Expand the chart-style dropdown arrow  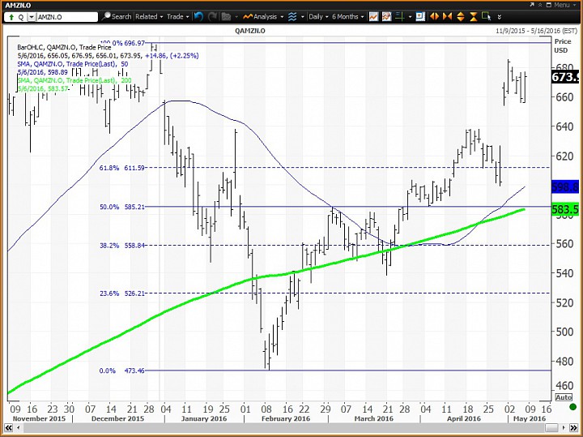(302, 17)
